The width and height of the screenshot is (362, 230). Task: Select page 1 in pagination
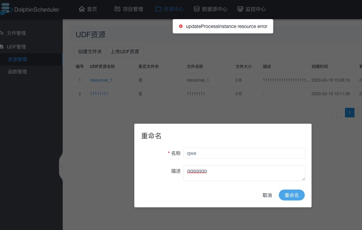349,113
